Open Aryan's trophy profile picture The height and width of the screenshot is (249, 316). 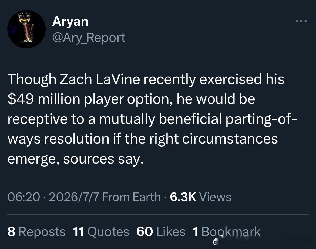[x=26, y=29]
